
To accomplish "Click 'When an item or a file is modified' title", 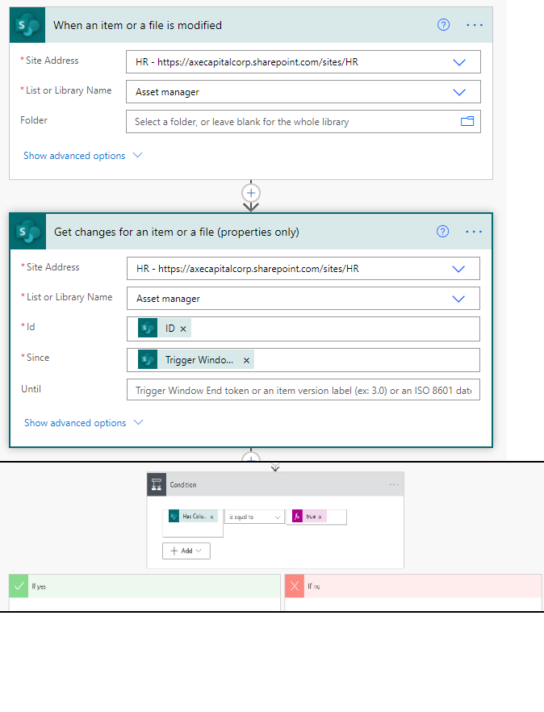I will click(137, 26).
